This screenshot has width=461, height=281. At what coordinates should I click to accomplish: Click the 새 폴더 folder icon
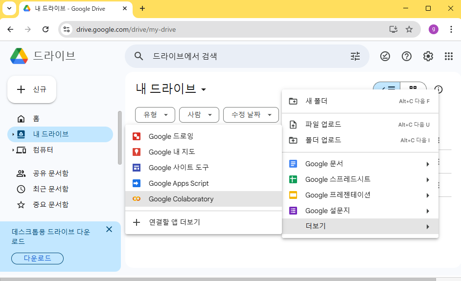click(293, 101)
